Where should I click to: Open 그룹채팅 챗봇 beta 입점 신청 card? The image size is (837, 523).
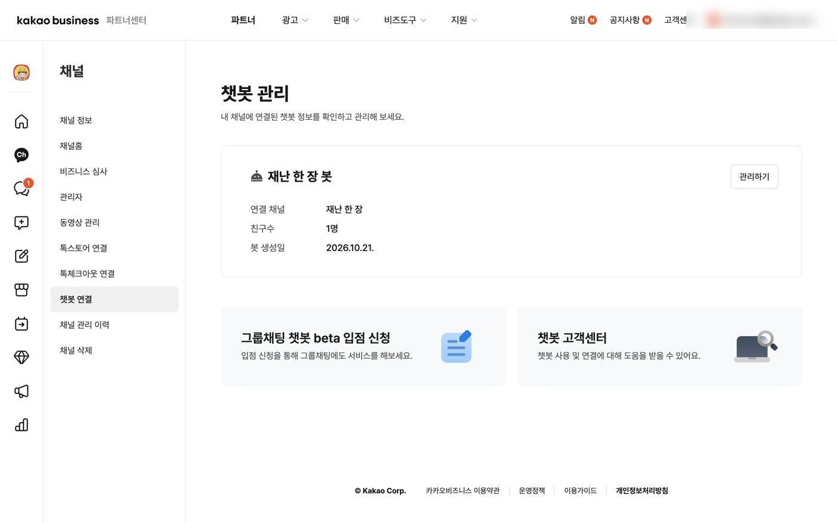point(363,347)
